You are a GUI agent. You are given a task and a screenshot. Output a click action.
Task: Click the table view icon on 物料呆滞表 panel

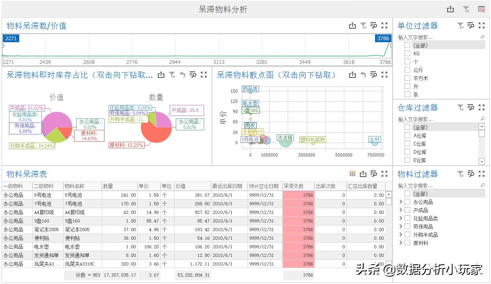pyautogui.click(x=352, y=174)
